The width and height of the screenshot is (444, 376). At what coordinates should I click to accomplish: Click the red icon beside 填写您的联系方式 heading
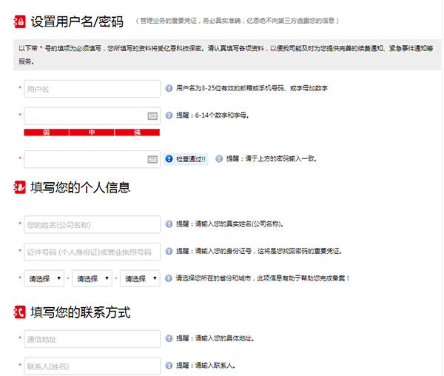(19, 312)
